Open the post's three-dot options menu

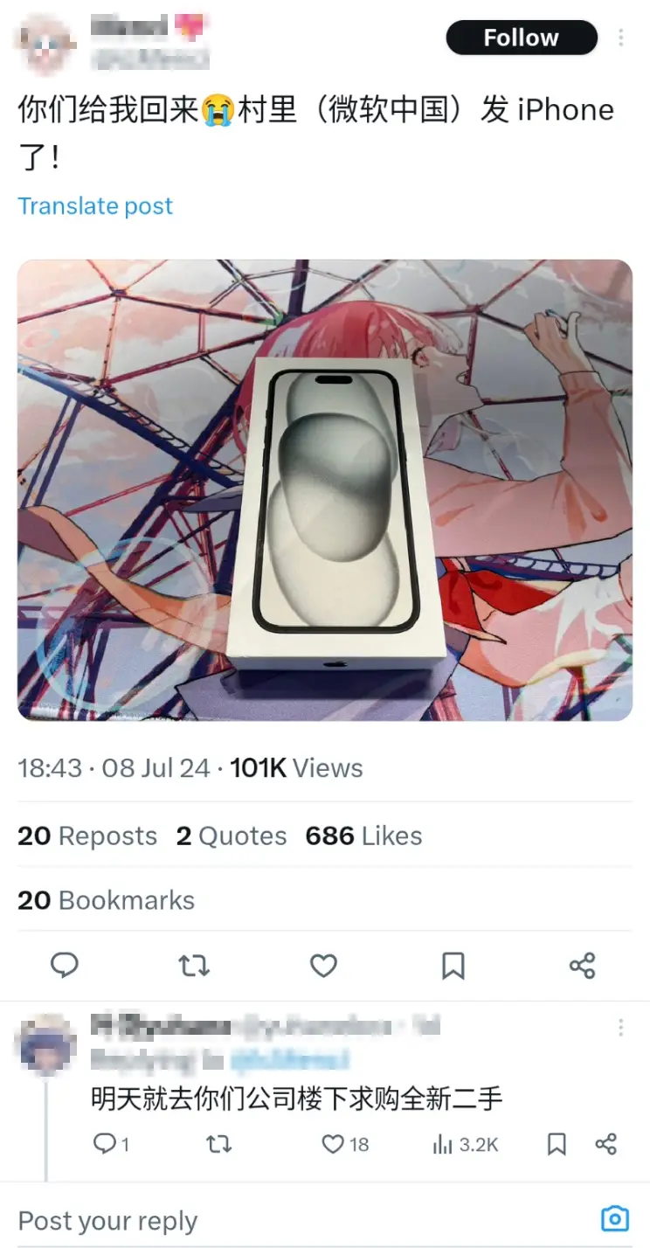pos(621,38)
